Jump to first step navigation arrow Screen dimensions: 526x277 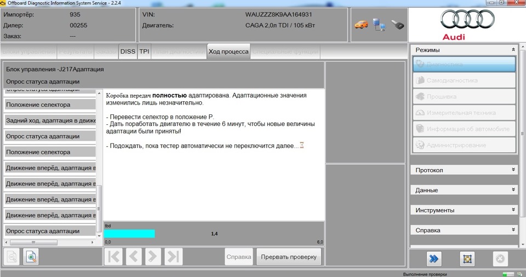(114, 257)
